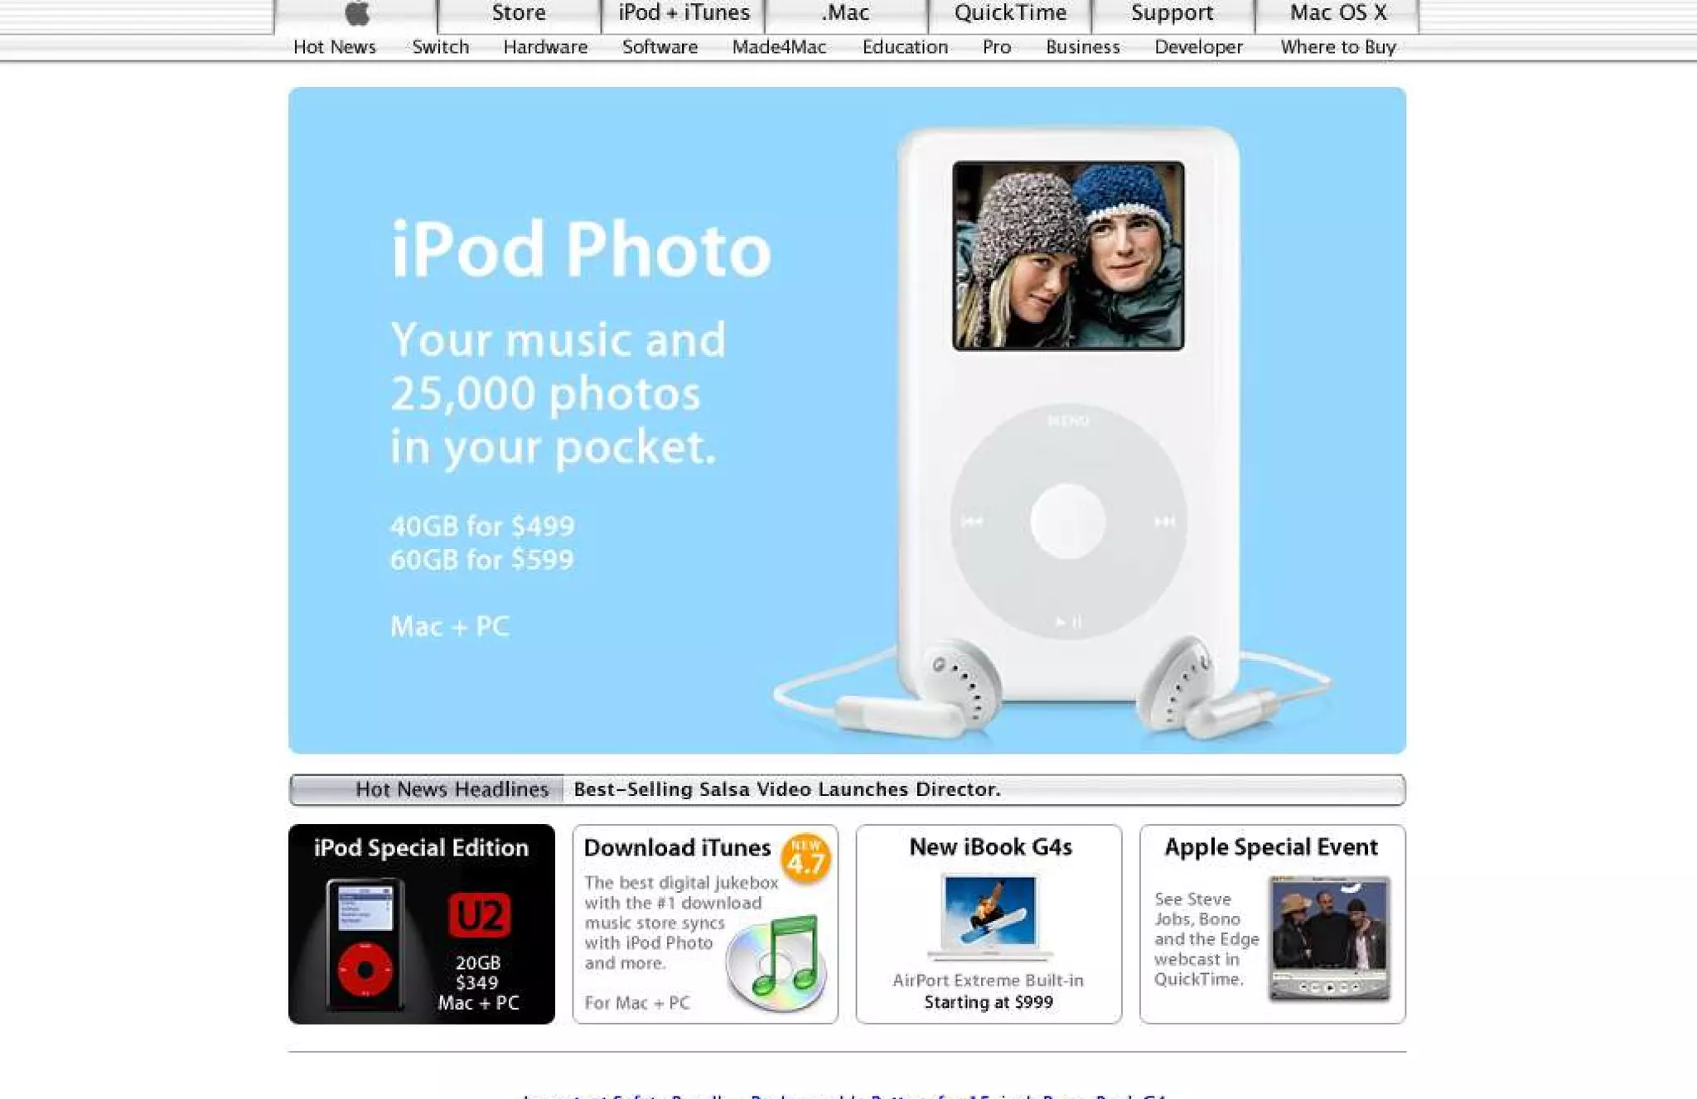Image resolution: width=1697 pixels, height=1099 pixels.
Task: Open the Apple Special Event title
Action: (x=1271, y=847)
